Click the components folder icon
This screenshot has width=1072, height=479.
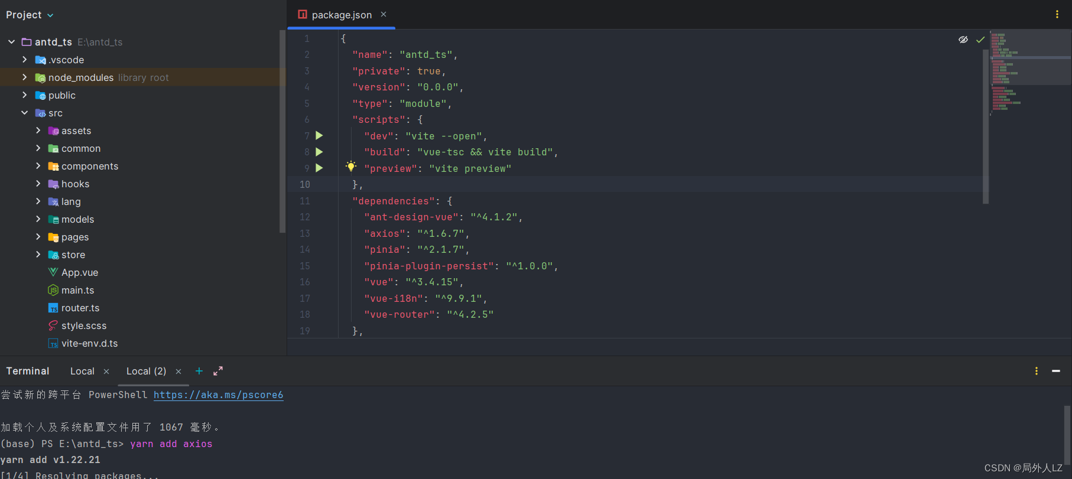53,166
